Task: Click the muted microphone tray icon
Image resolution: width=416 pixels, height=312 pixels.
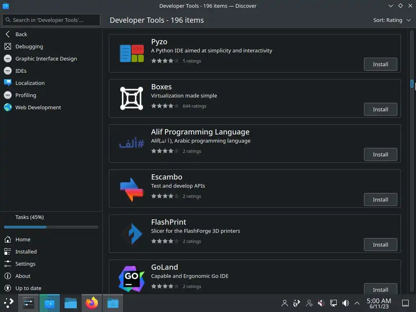Action: click(x=321, y=303)
